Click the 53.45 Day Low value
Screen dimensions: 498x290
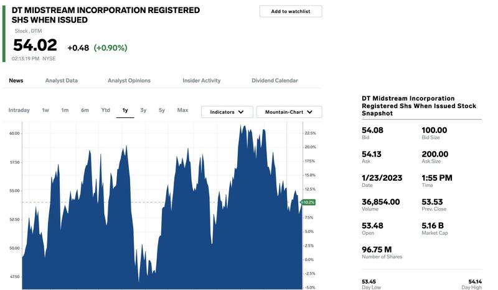pos(369,281)
